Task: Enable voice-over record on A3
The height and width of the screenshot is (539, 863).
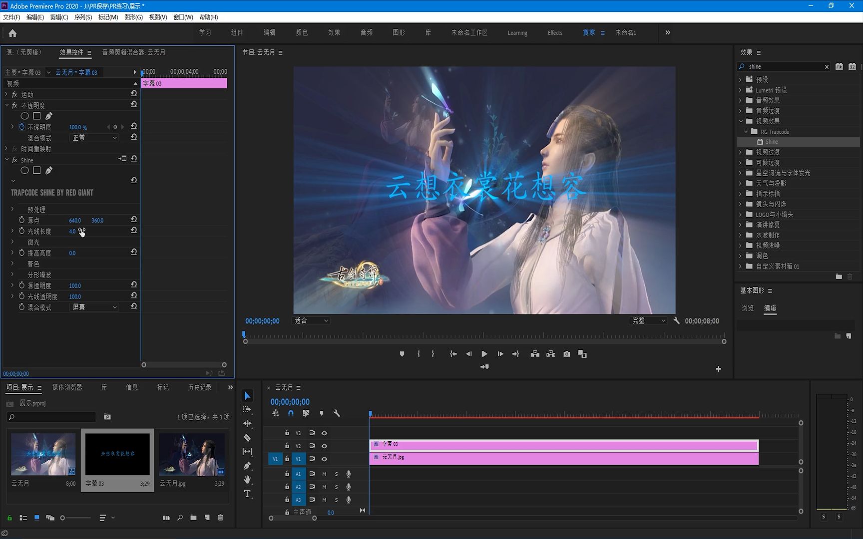Action: [349, 500]
